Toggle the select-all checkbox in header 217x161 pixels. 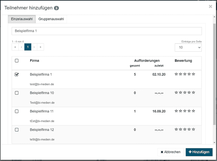16,61
